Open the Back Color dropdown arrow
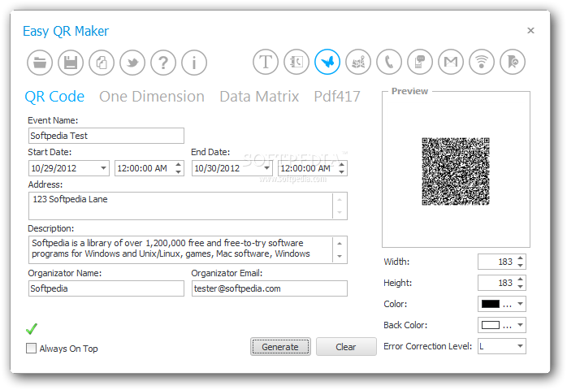The width and height of the screenshot is (567, 390). click(521, 325)
